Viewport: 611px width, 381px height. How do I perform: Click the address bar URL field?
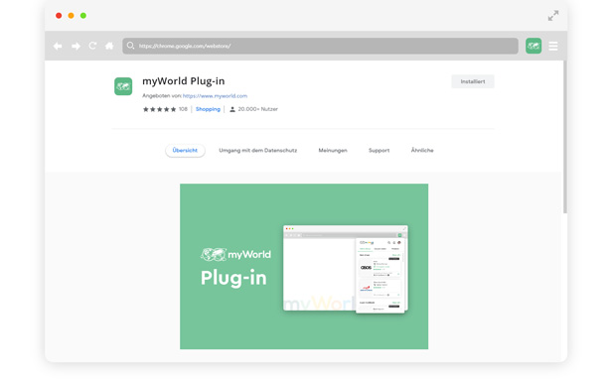pos(320,46)
